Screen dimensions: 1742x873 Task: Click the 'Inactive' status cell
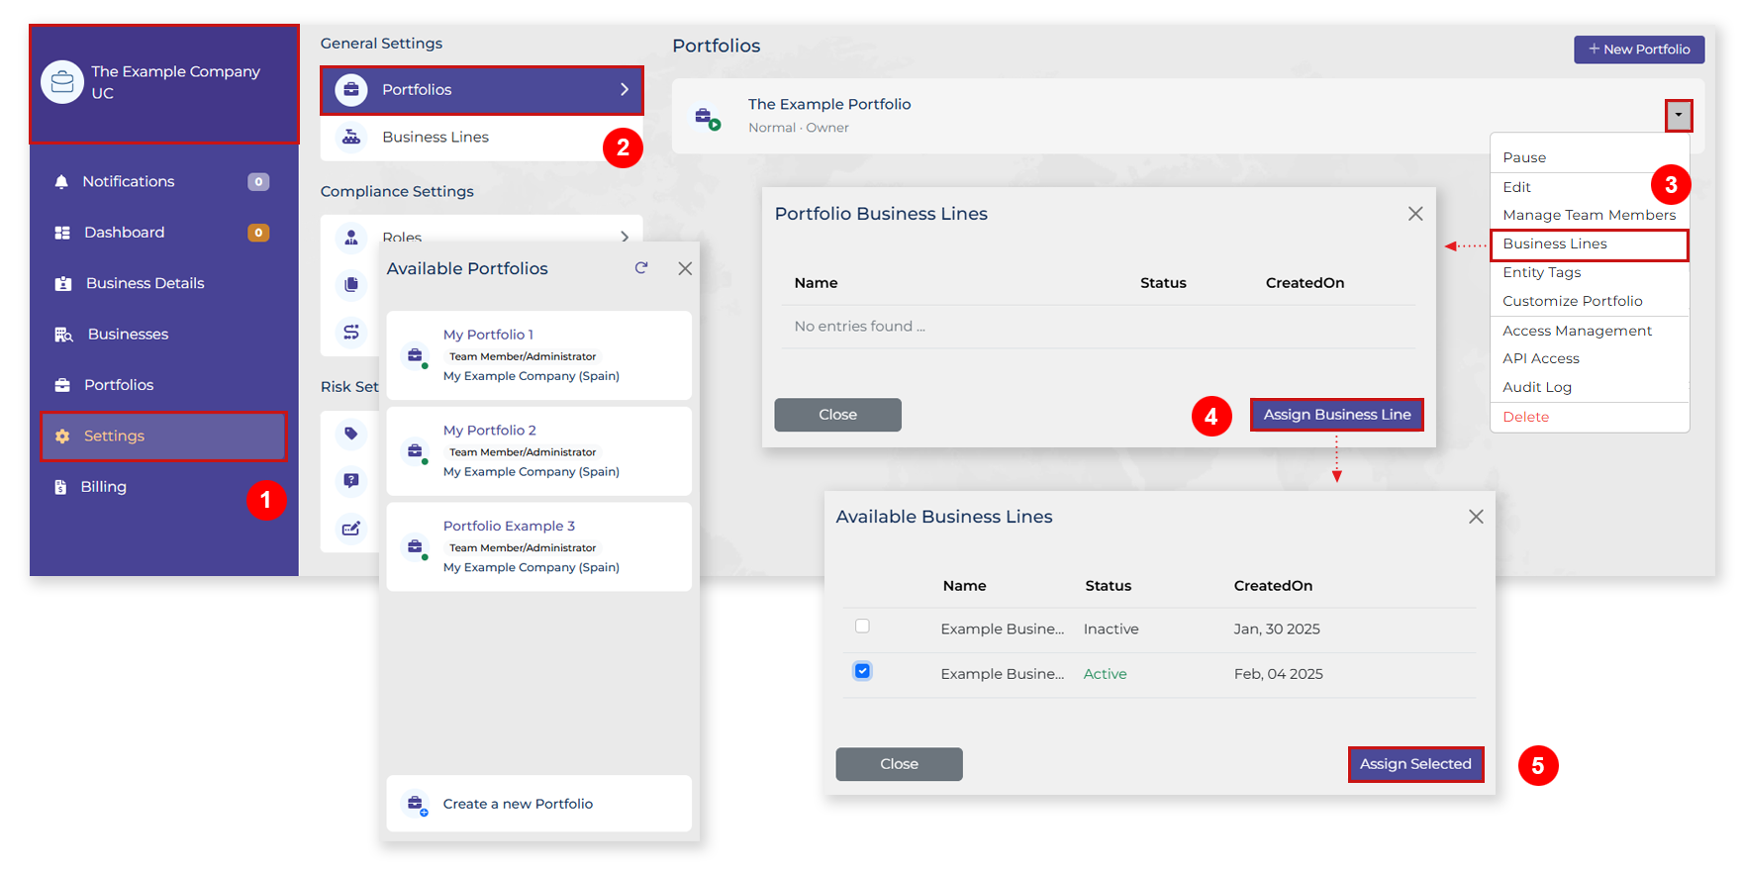(1111, 630)
